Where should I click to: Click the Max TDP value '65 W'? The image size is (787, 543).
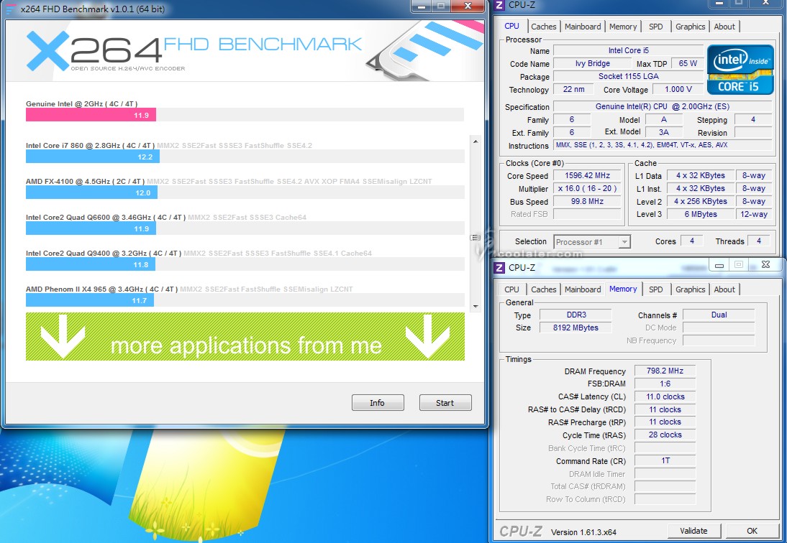pos(688,64)
